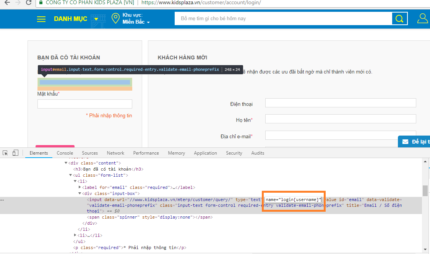Open the account icon at top right
This screenshot has height=254, width=430.
[x=422, y=18]
